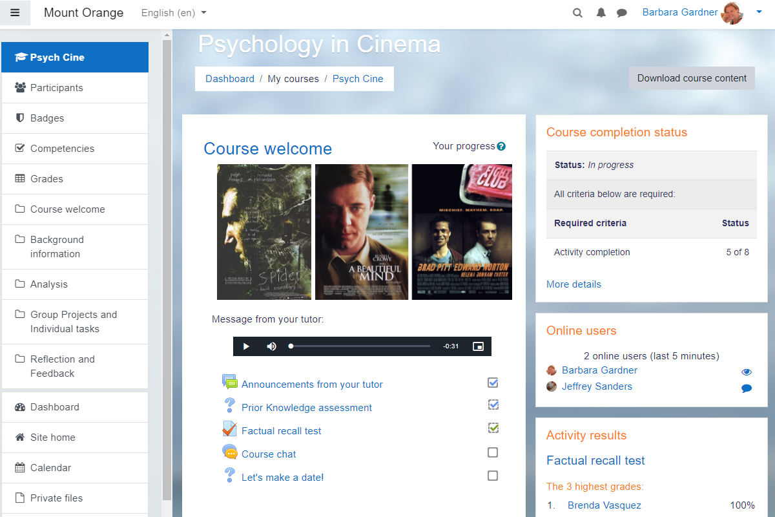Screen dimensions: 775x517
Task: Open Announcements from your tutor link
Action: tap(312, 385)
